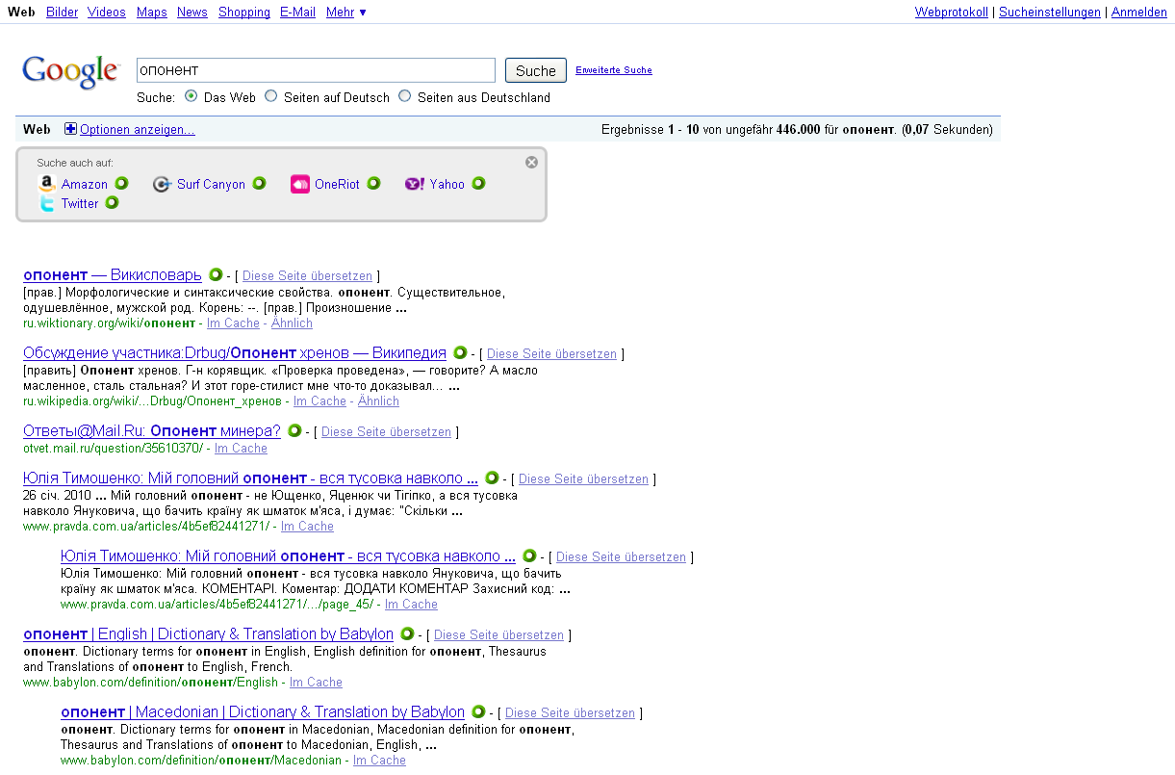Screen dimensions: 1175x775
Task: Open Maps from top navigation
Action: 152,12
